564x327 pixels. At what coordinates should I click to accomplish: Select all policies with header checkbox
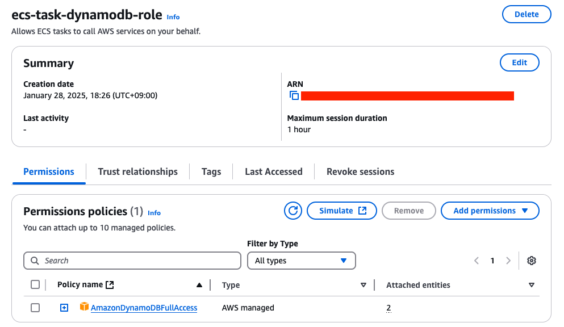coord(35,285)
